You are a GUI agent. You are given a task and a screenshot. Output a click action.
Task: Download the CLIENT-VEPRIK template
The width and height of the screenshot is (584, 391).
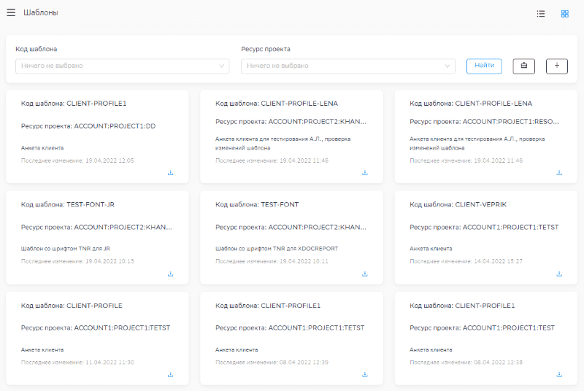(559, 274)
